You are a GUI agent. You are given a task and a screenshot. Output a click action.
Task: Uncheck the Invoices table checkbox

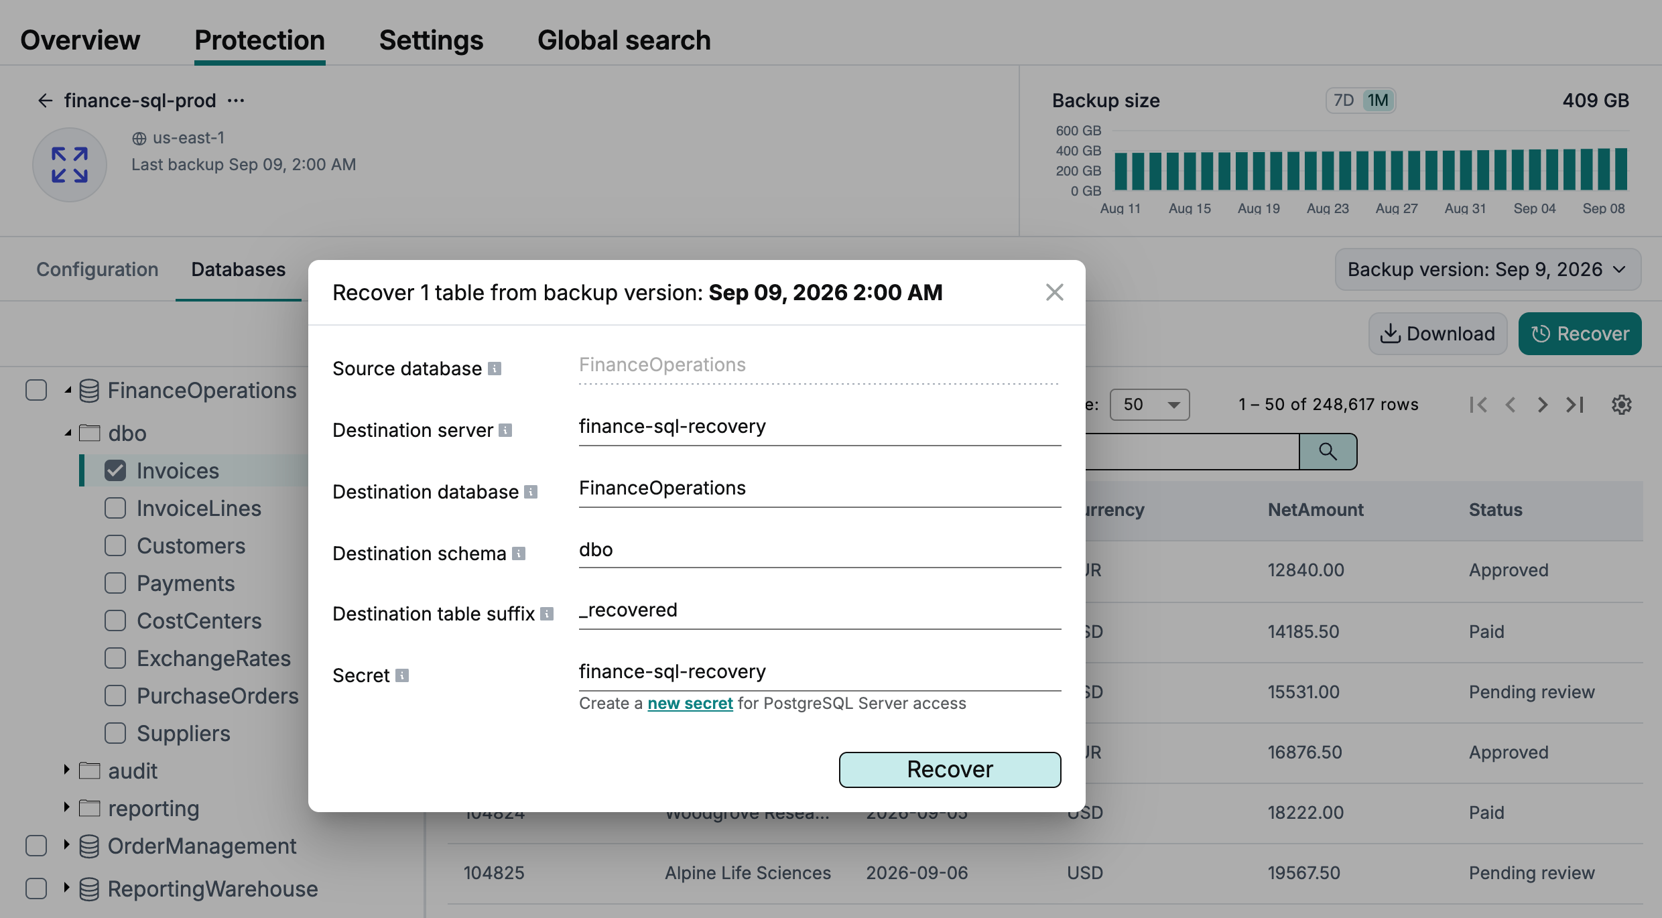coord(115,471)
